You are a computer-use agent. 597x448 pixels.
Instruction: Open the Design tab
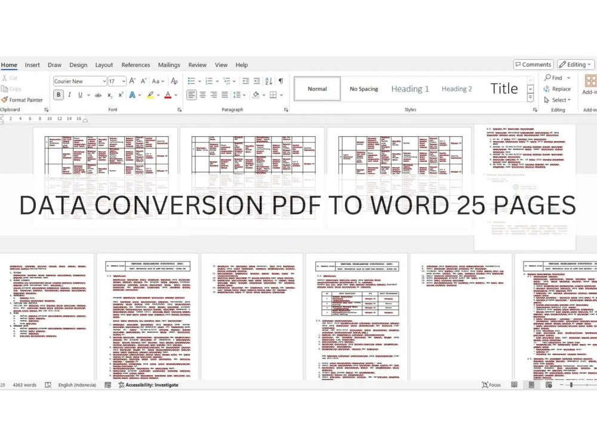[x=78, y=65]
